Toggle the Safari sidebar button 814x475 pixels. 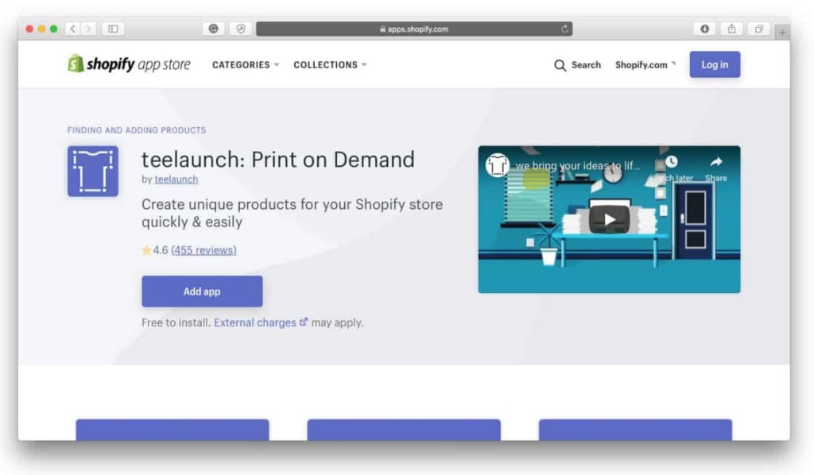[113, 29]
